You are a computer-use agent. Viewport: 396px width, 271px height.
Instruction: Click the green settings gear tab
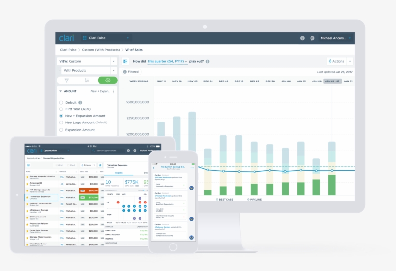(107, 81)
